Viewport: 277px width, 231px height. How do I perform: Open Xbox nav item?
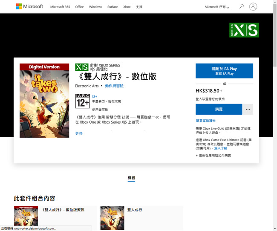point(127,7)
